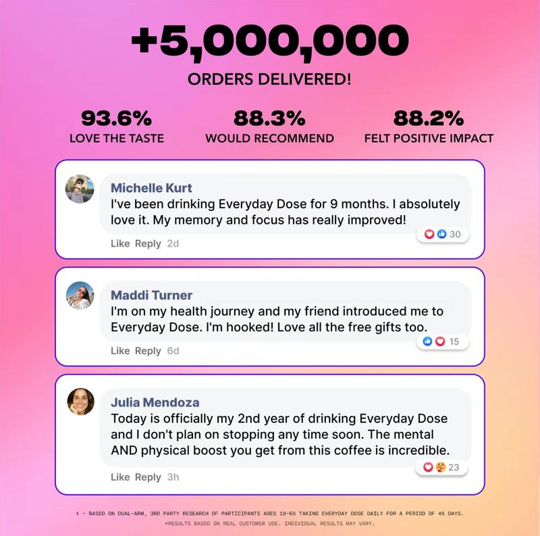Click the heart reaction on Maddi Turner's comment
The width and height of the screenshot is (540, 536).
439,341
